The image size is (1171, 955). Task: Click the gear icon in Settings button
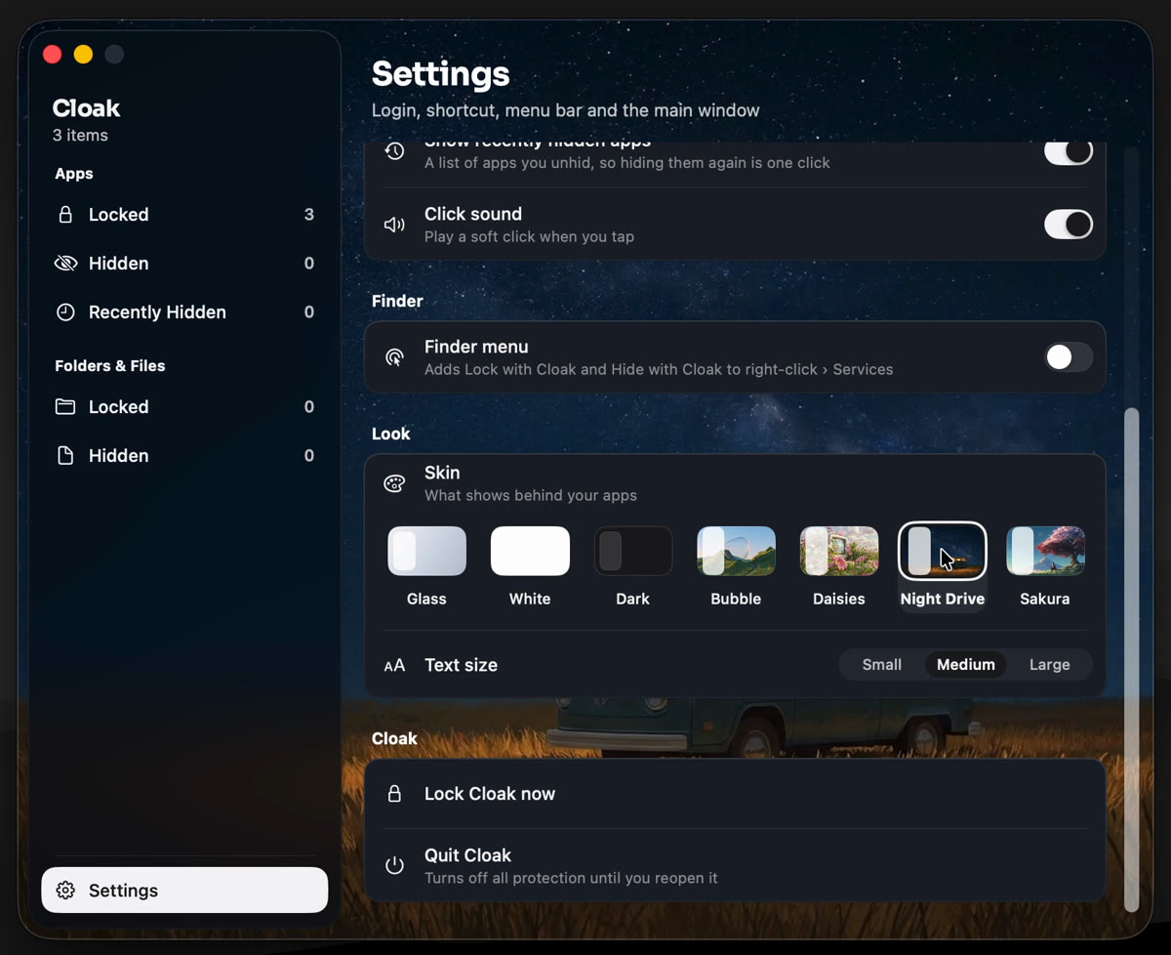click(65, 891)
